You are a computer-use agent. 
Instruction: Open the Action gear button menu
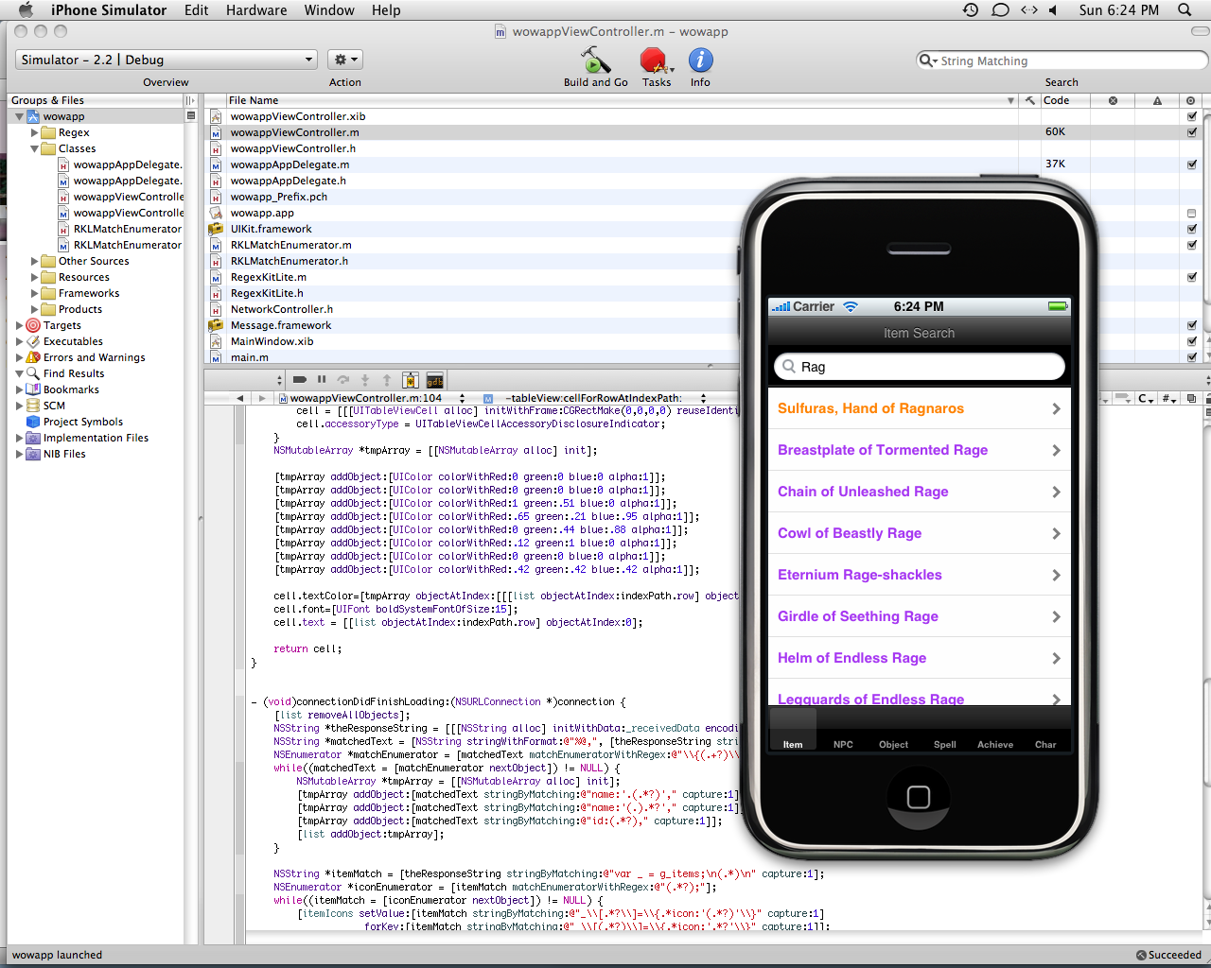[x=344, y=60]
